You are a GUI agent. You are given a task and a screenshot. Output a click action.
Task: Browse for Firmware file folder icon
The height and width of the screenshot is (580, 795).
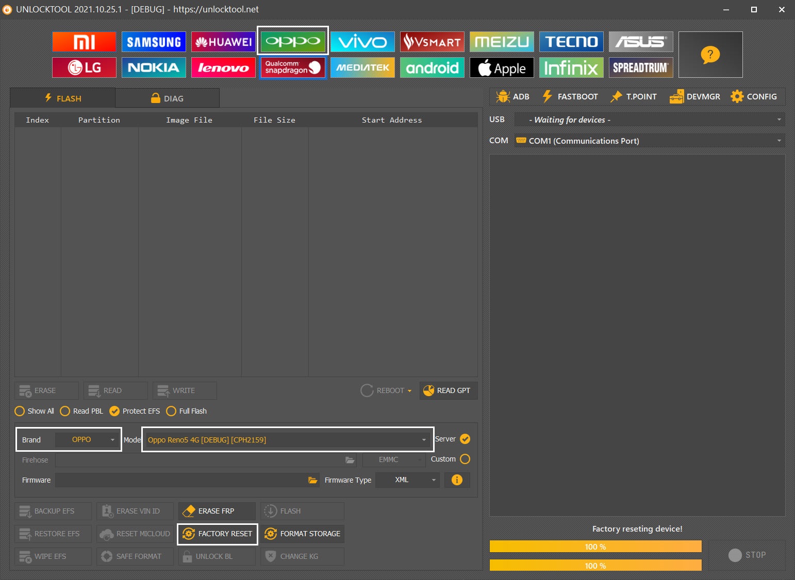[x=312, y=480]
